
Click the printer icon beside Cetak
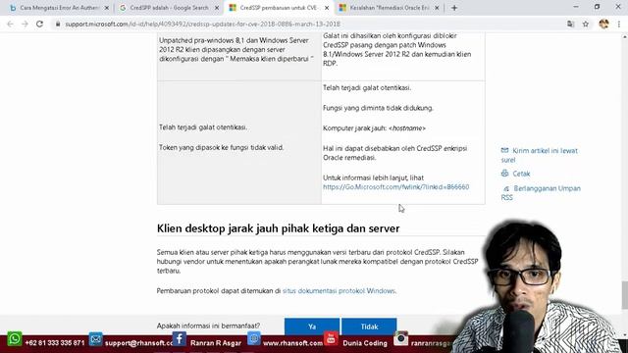[504, 174]
